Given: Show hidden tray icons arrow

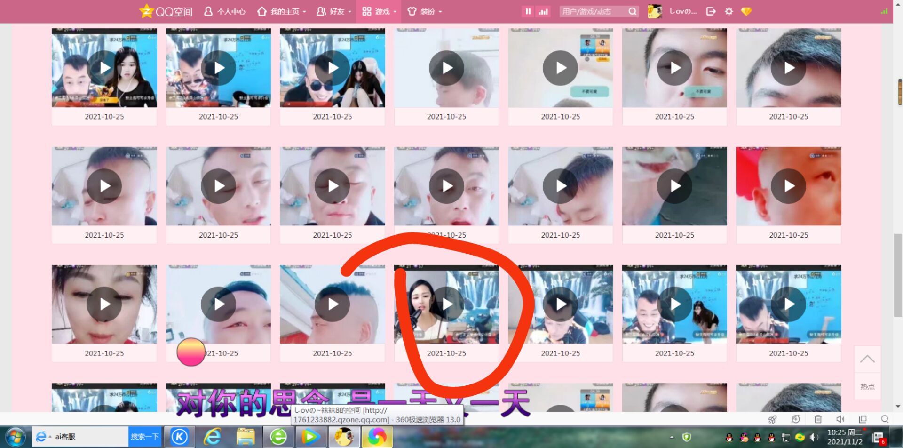Looking at the screenshot, I should [672, 437].
